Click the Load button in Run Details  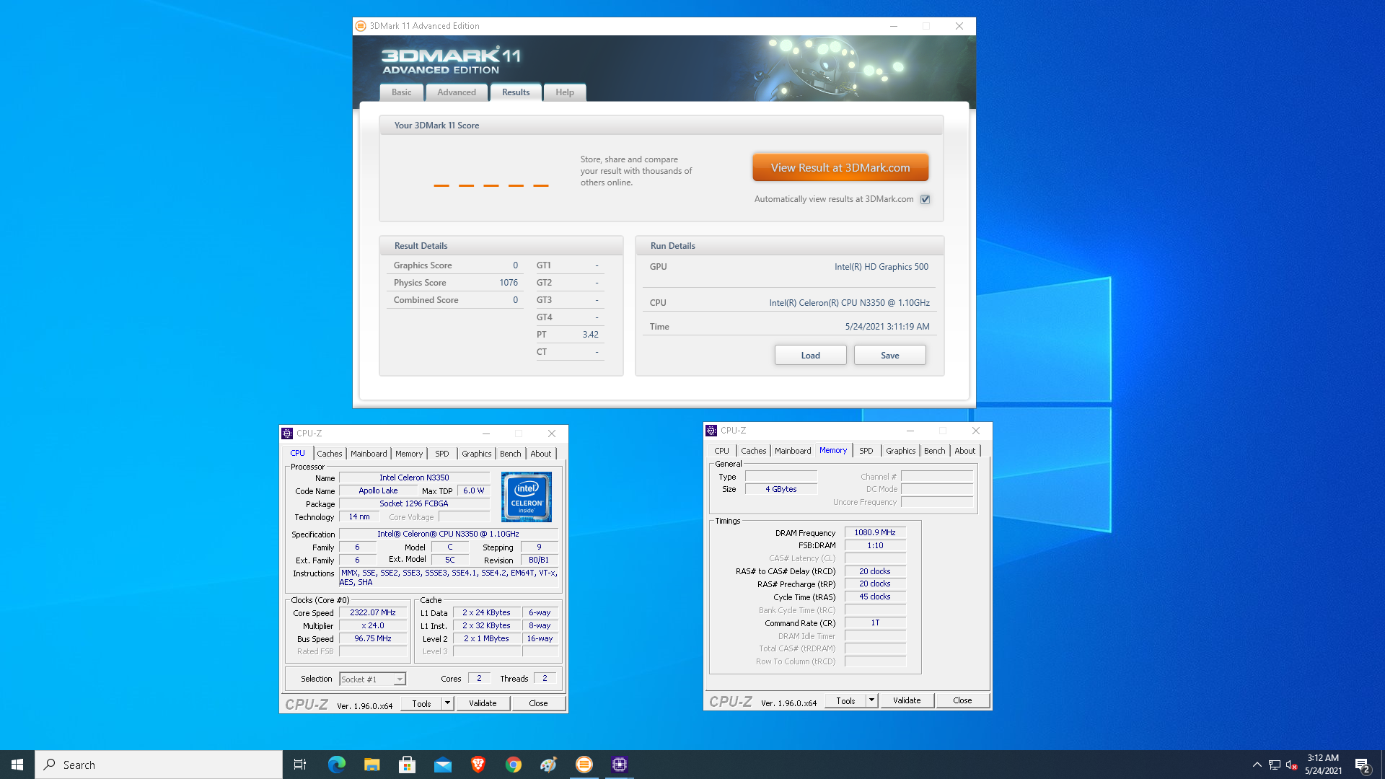coord(811,356)
